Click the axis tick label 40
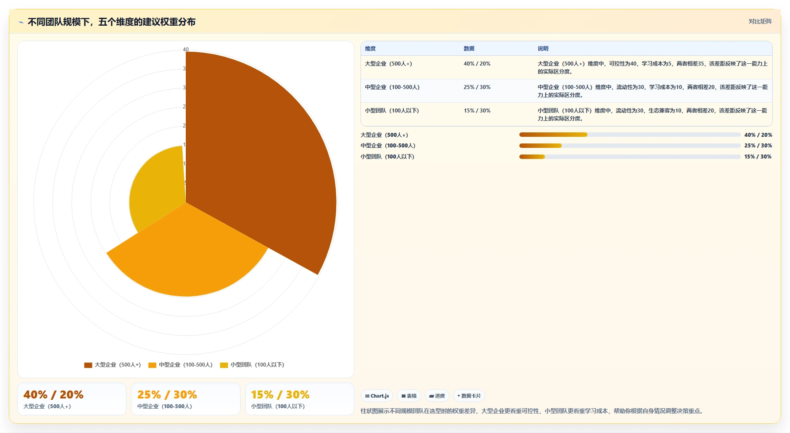This screenshot has width=790, height=433. point(186,50)
